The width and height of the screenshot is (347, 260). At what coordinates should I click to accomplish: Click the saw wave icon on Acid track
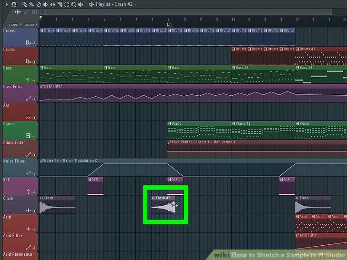point(28,229)
